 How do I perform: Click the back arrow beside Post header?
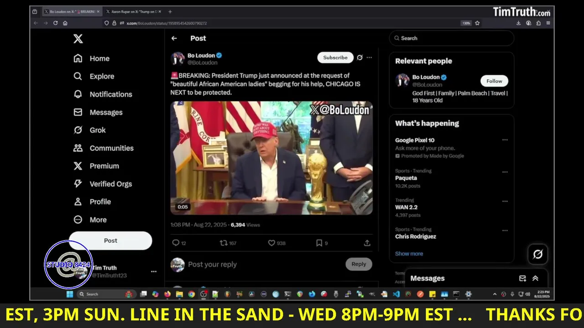click(174, 38)
